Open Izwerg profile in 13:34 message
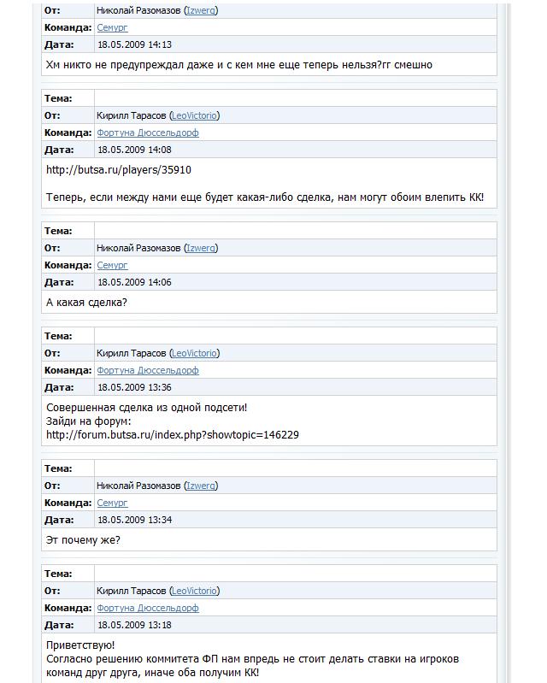The width and height of the screenshot is (547, 683). 201,486
